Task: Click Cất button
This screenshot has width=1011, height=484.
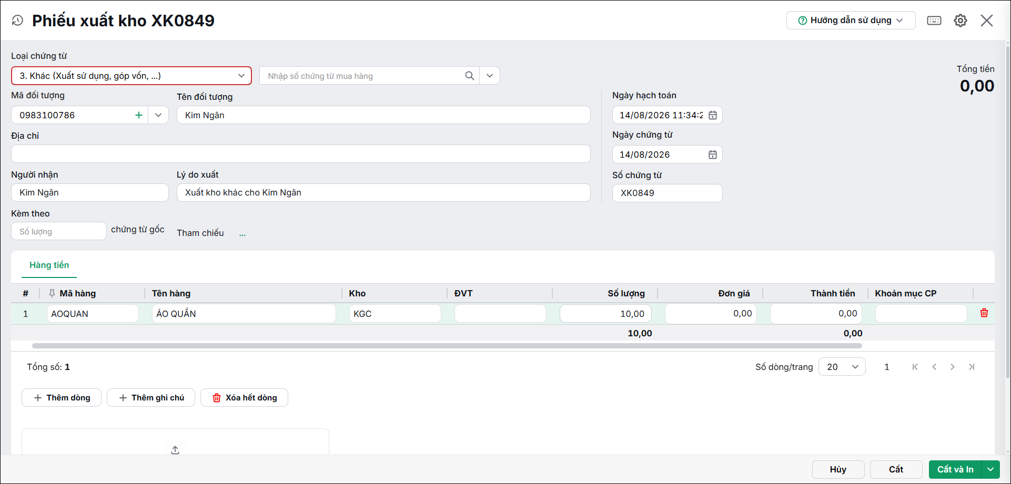Action: (x=896, y=469)
